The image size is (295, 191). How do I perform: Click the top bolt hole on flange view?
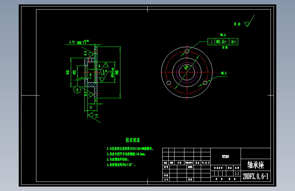click(x=187, y=51)
